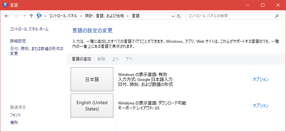Click the back navigation arrow
Screen dimensions: 286x132
pos(7,16)
